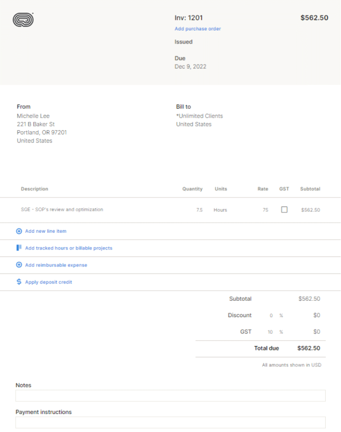The height and width of the screenshot is (432, 341).
Task: Click the Due date Dec 9, 2022
Action: point(191,66)
